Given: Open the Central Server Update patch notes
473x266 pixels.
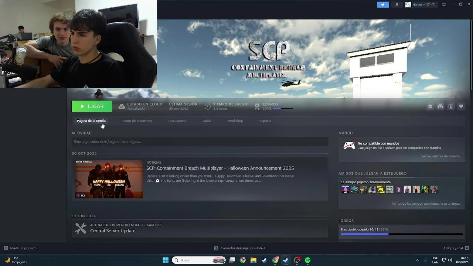Looking at the screenshot, I should [113, 231].
